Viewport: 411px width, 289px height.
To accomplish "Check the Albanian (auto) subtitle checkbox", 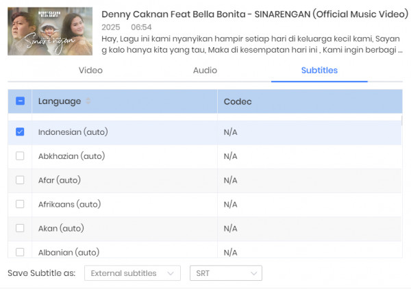I will 20,252.
